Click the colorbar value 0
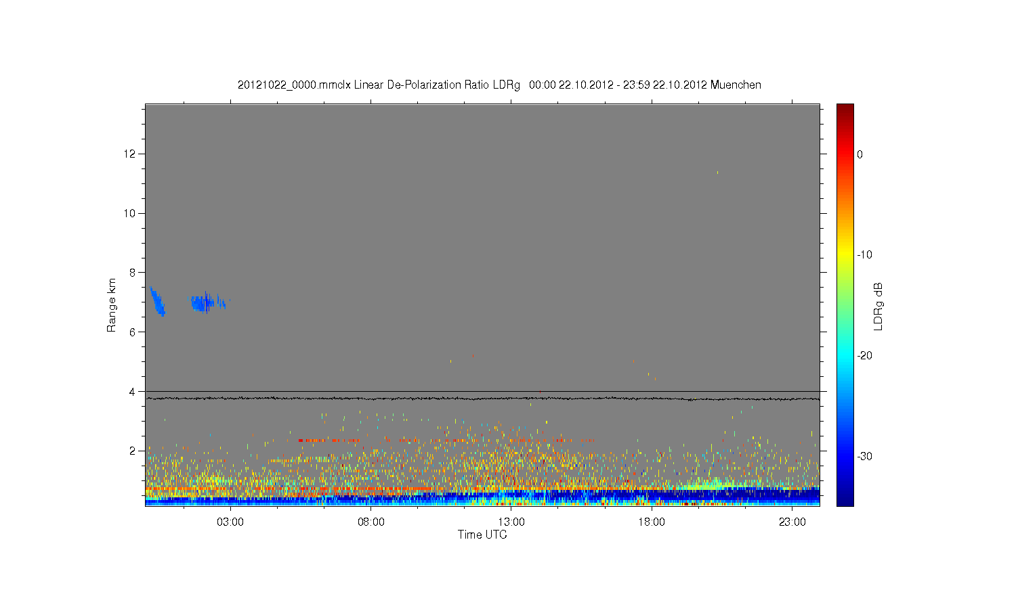 coord(860,154)
